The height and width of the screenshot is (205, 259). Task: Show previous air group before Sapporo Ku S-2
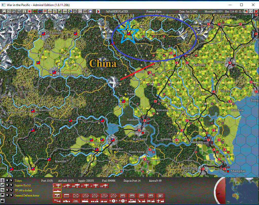7,185
